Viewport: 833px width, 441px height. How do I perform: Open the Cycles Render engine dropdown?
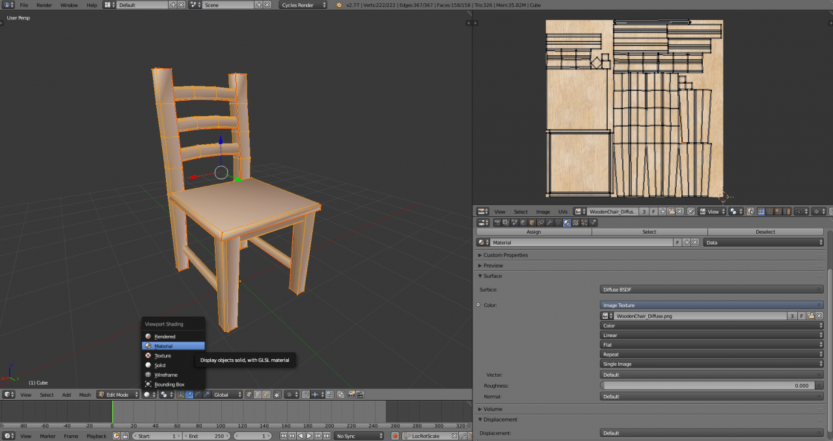click(x=304, y=5)
